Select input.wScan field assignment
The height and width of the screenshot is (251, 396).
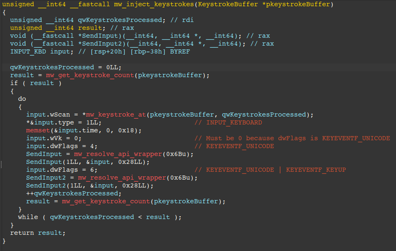(x=44, y=114)
